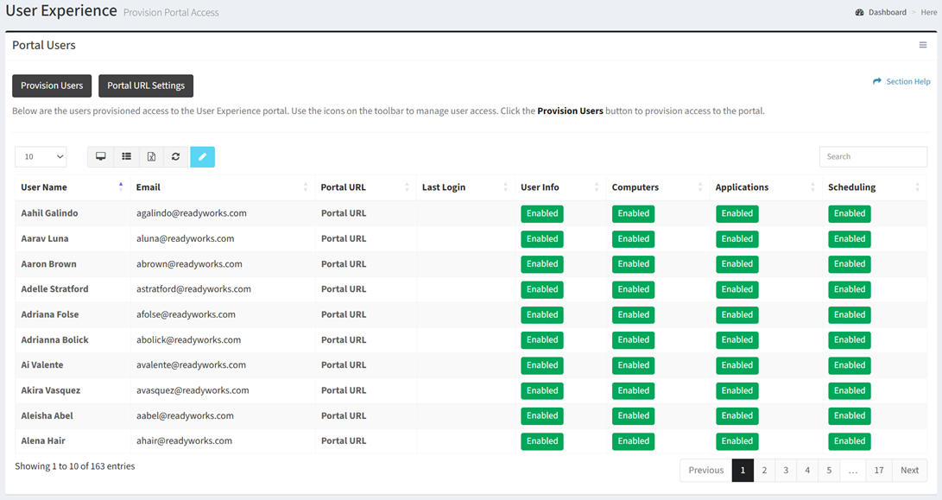942x500 pixels.
Task: Export table using the Excel file icon
Action: 151,156
